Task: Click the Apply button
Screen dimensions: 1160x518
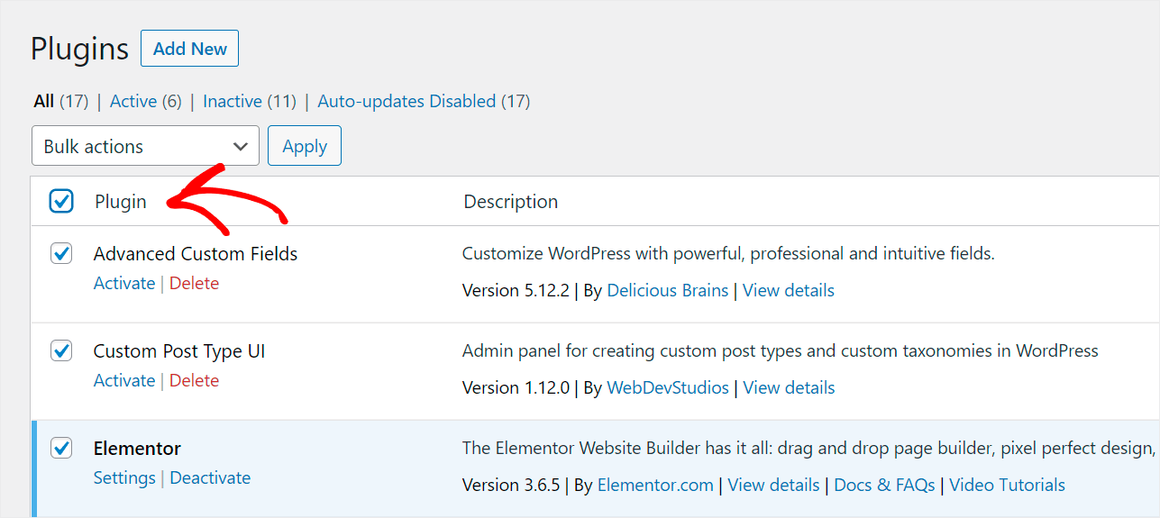Action: click(x=305, y=146)
